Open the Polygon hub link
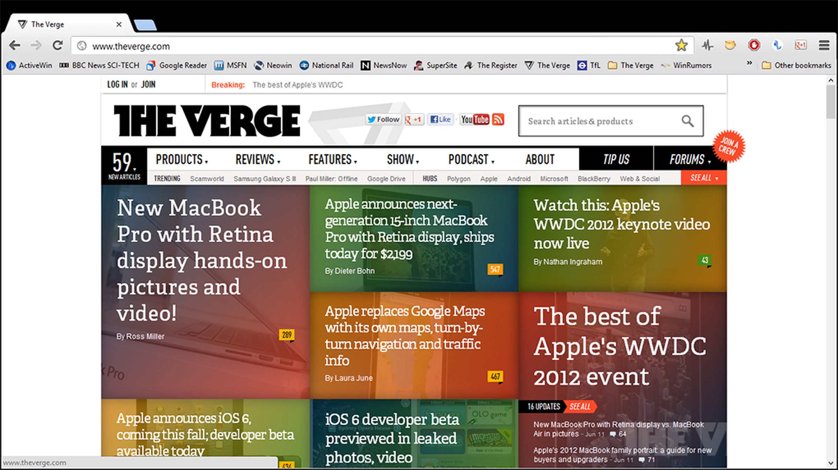Screen dimensions: 838x470 coord(458,179)
